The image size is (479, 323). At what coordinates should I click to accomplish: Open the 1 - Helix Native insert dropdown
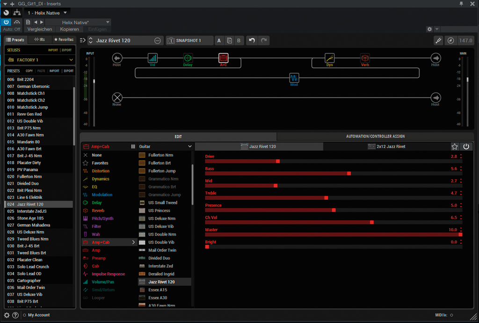tap(47, 13)
